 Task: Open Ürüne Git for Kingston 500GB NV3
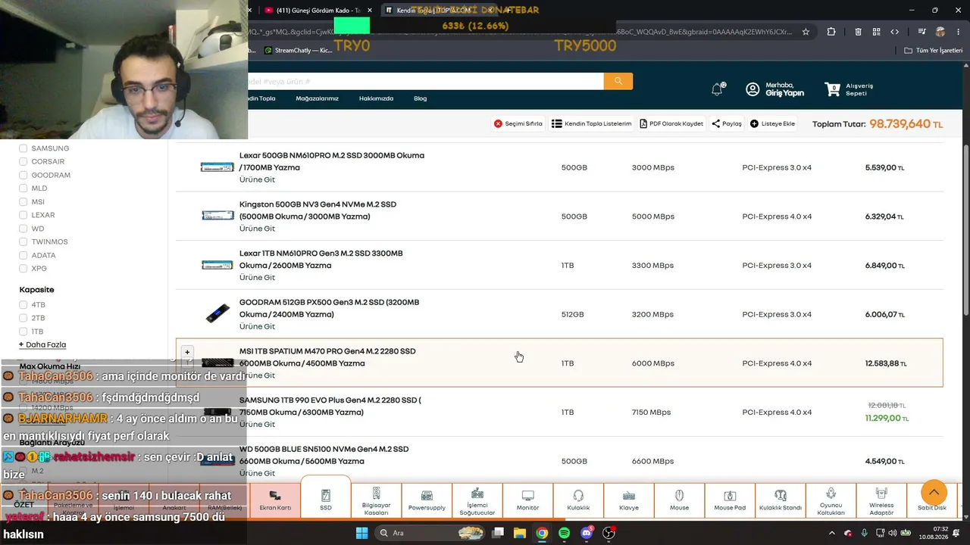(x=257, y=229)
